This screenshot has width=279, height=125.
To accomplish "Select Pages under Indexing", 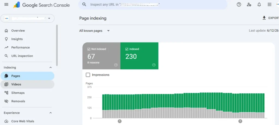I will 28,76.
